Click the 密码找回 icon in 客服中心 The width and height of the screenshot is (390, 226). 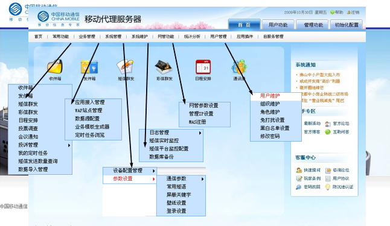(298, 187)
